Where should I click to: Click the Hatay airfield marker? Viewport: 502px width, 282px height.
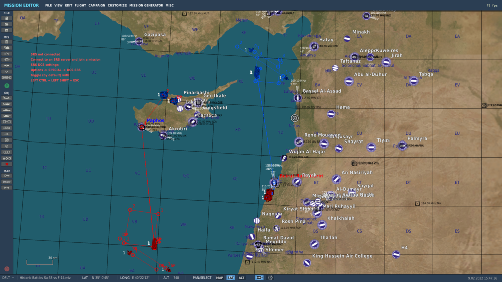coord(314,46)
